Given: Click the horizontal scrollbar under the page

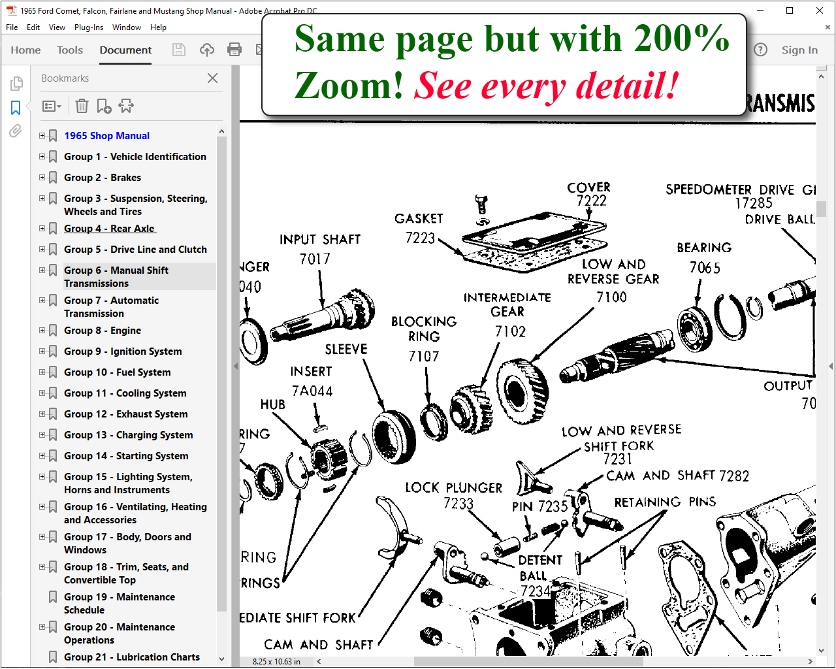Looking at the screenshot, I should [562, 661].
